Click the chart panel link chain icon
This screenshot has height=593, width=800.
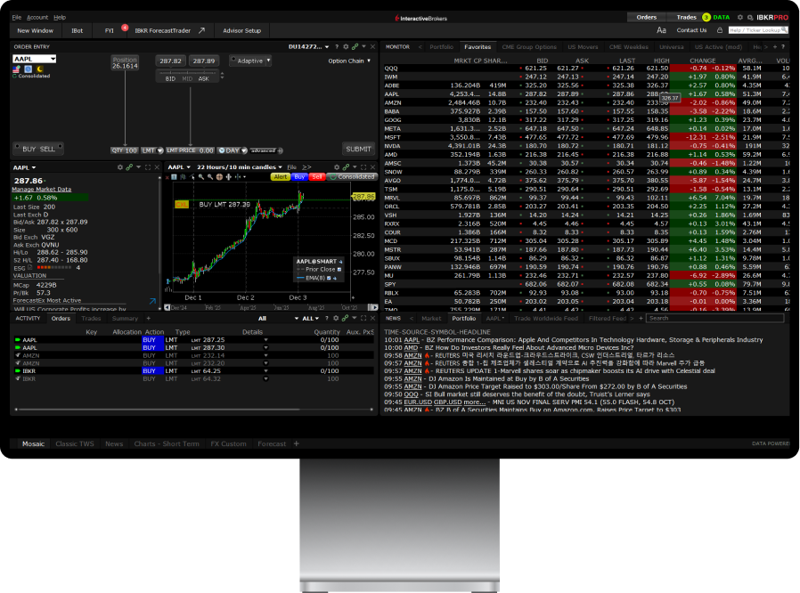(346, 167)
